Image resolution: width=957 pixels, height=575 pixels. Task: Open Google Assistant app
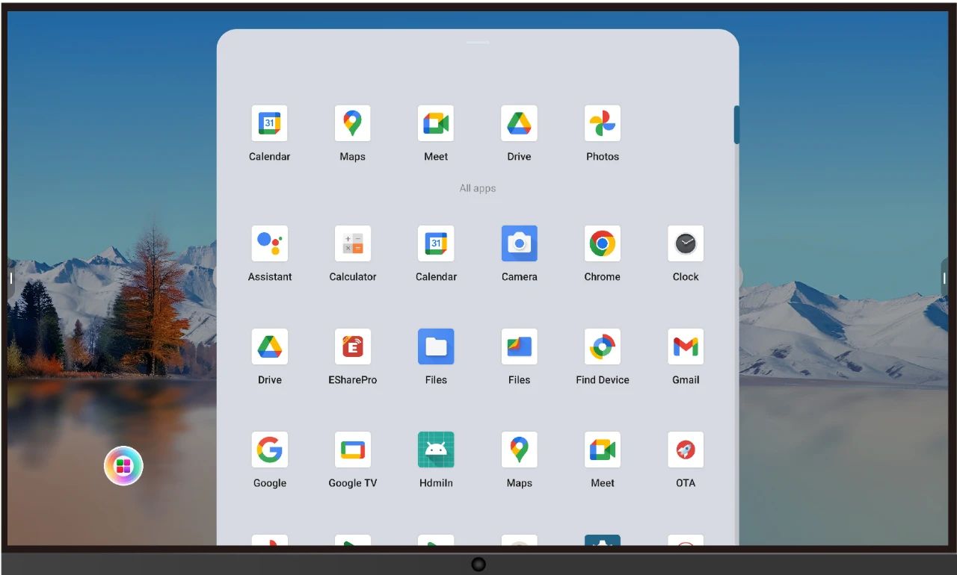[x=269, y=243]
